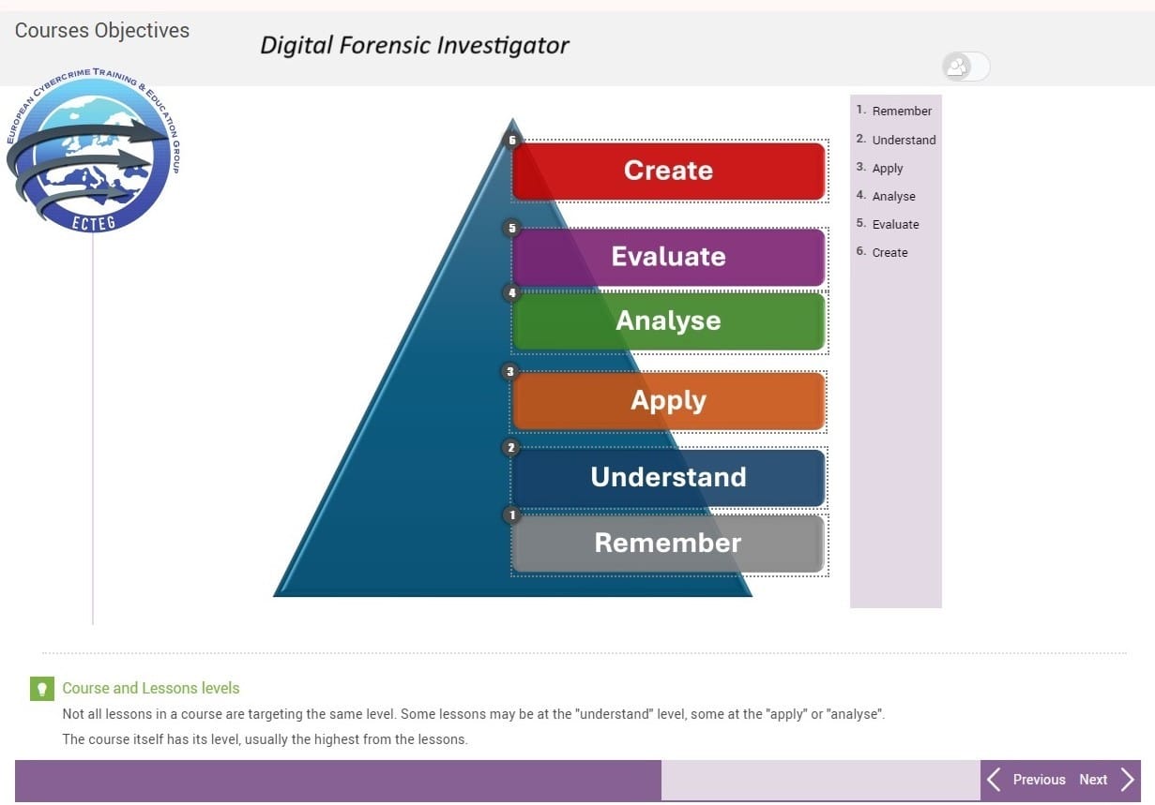Select the orange Apply level block

tap(668, 400)
